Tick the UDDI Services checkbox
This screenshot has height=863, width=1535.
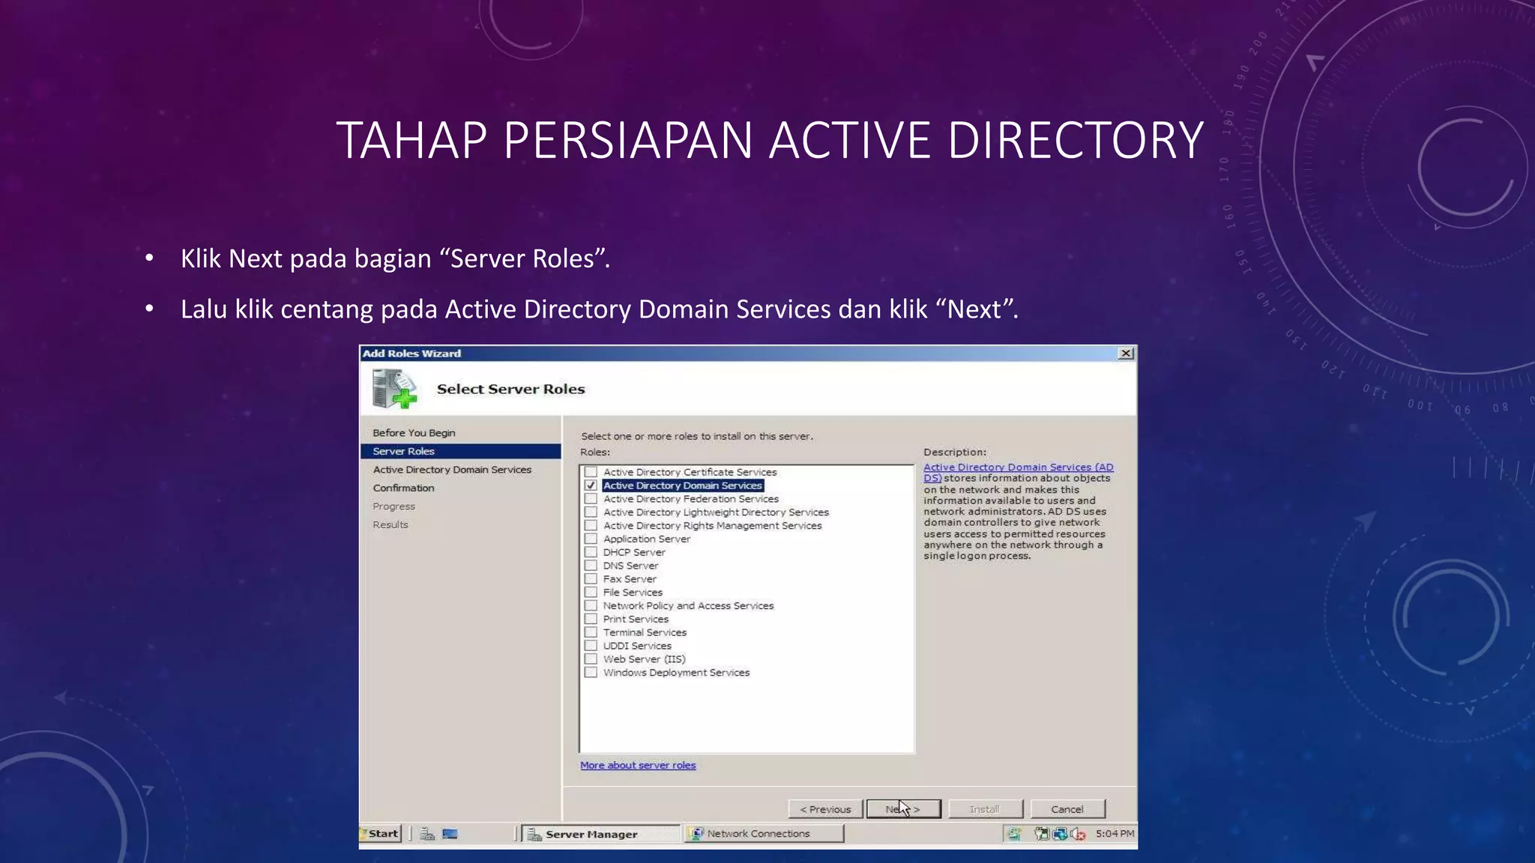click(591, 646)
